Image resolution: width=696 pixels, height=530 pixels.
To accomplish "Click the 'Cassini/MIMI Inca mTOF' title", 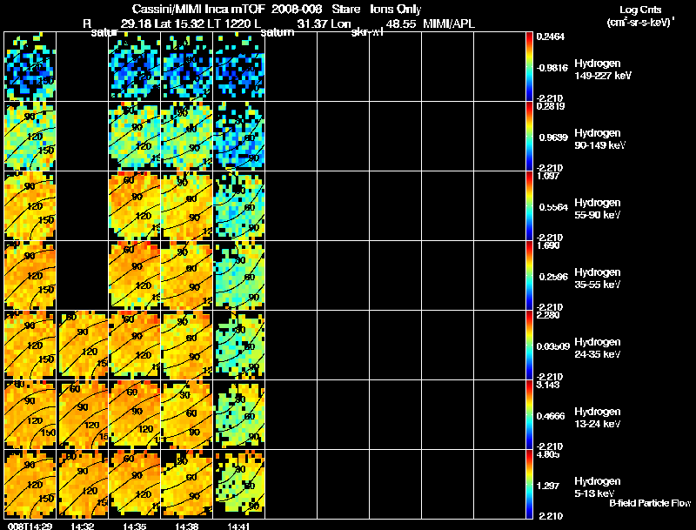I will click(x=198, y=9).
